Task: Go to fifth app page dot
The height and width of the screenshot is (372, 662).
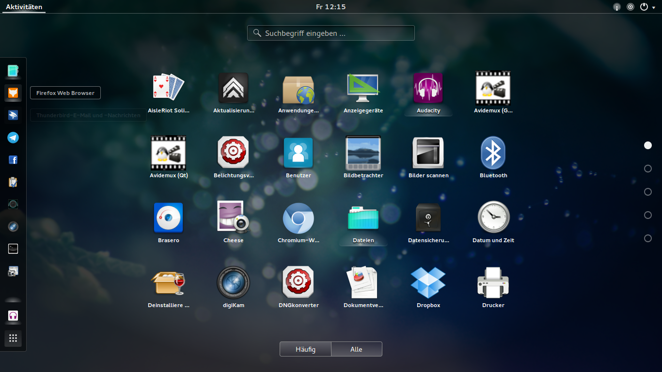Action: coord(648,238)
